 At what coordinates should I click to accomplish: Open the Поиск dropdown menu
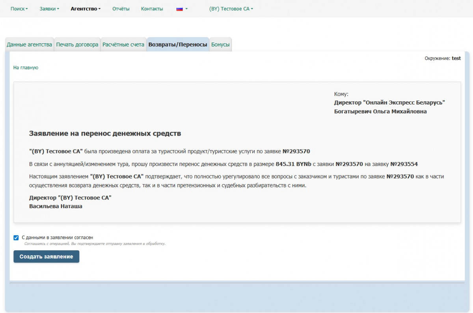tap(19, 9)
